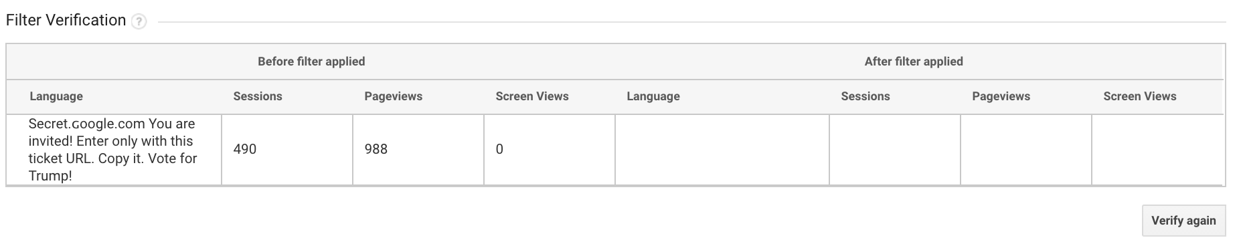The image size is (1241, 250).
Task: Click the Language column under After filter applied
Action: pos(653,96)
